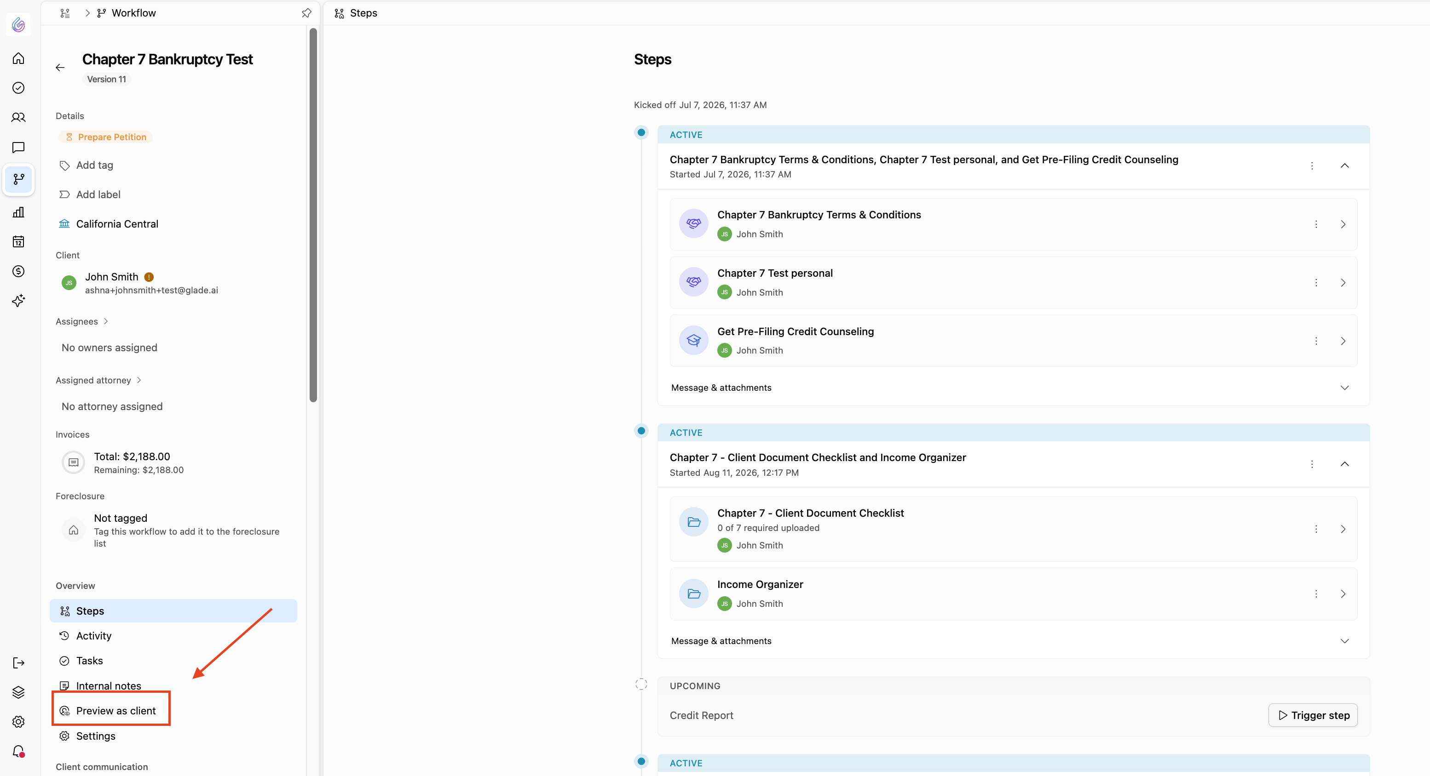
Task: Select the workflow branch icon in sidebar
Action: click(x=18, y=179)
